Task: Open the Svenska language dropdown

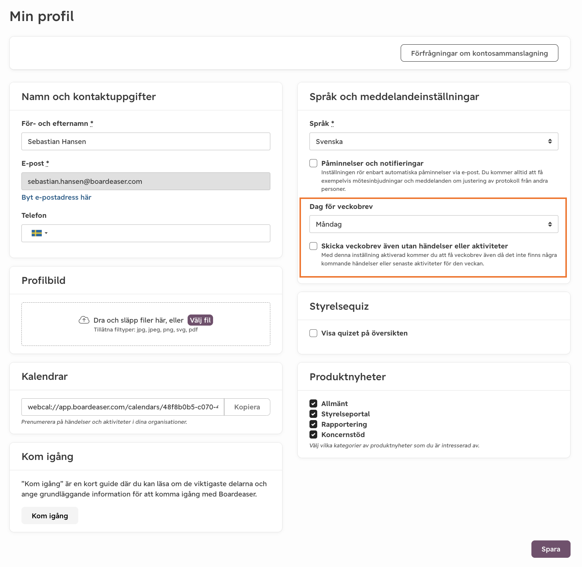Action: 434,141
